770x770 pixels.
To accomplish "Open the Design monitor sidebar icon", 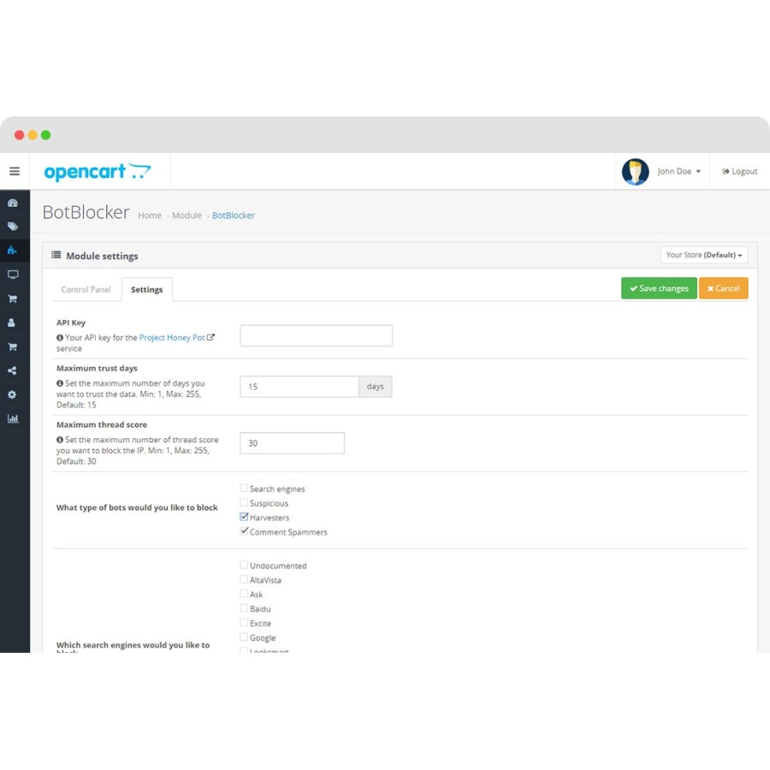I will coord(13,275).
